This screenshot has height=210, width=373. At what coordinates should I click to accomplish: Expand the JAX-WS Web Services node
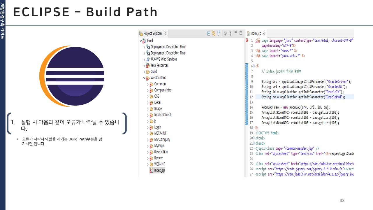pyautogui.click(x=144, y=59)
